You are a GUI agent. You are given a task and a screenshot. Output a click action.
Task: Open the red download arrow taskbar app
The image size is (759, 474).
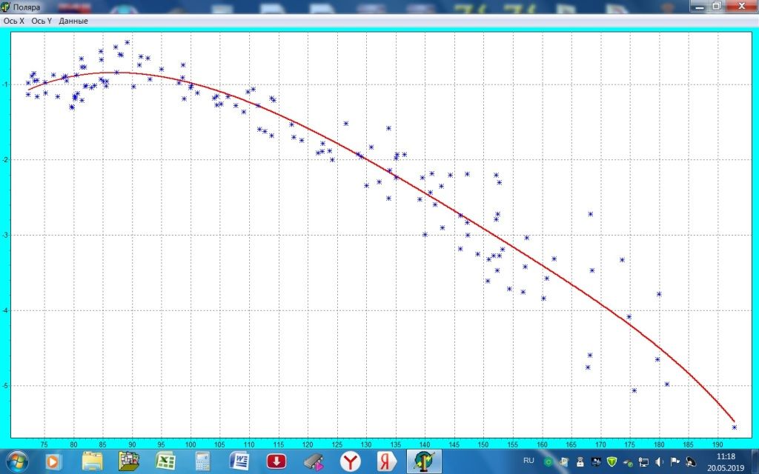(276, 461)
